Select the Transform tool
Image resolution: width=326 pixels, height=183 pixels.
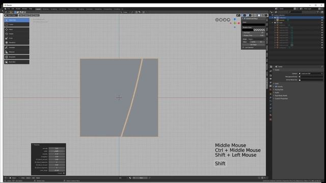17,43
